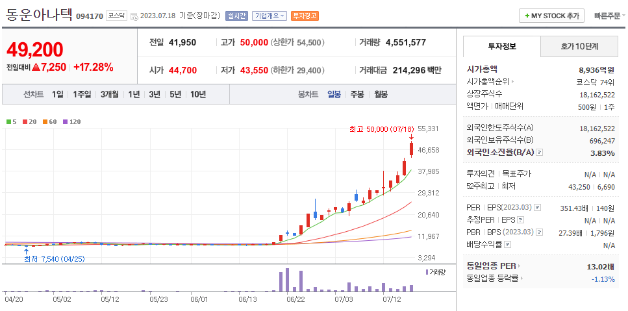628x311 pixels.
Task: Click the 실시간 badge button
Action: [236, 16]
